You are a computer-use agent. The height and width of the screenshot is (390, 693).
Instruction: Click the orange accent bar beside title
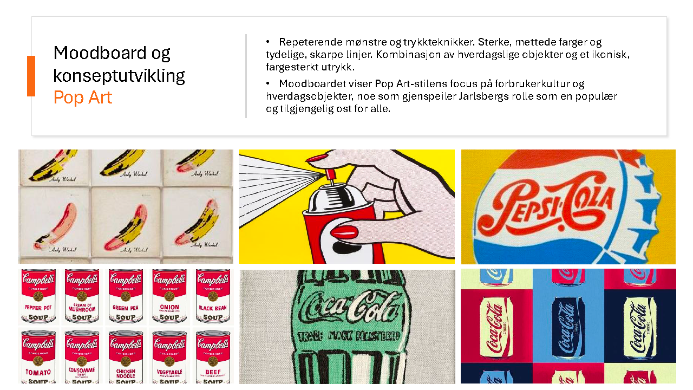click(31, 76)
